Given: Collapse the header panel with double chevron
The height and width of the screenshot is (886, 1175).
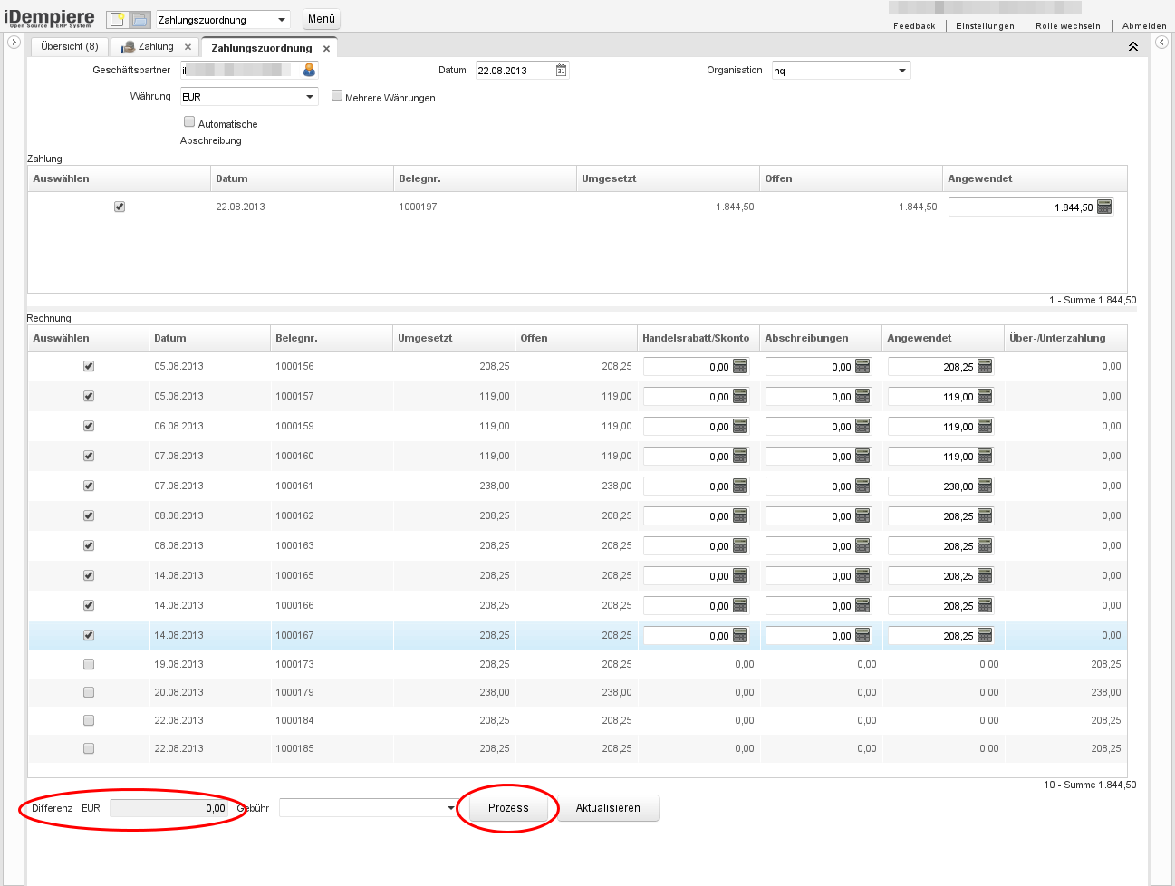Looking at the screenshot, I should [x=1133, y=46].
